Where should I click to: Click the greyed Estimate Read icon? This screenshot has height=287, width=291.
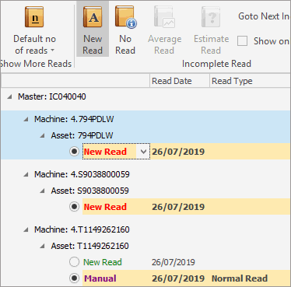point(211,17)
